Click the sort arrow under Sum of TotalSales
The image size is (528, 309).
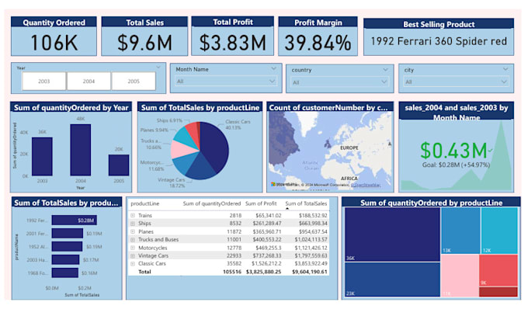287,209
